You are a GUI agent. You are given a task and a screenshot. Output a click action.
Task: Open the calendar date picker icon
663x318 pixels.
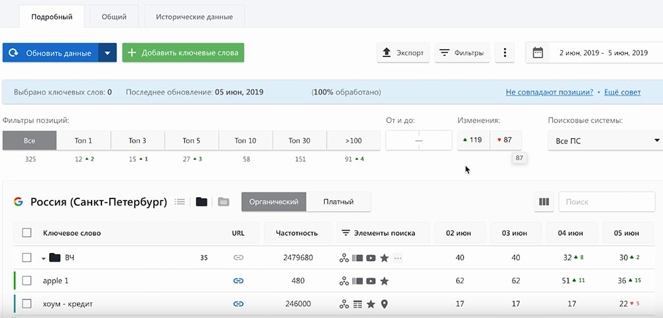tap(538, 53)
